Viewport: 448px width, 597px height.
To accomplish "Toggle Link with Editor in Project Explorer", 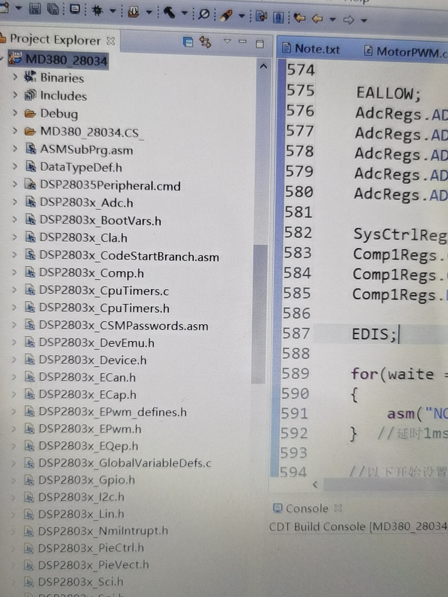I will coord(205,42).
